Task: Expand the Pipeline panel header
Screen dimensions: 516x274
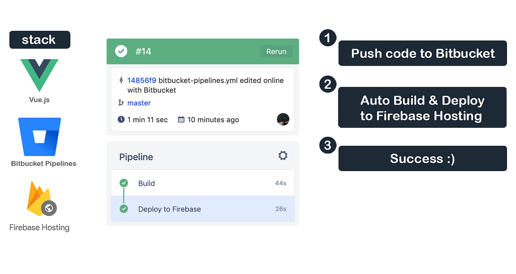Action: pos(136,157)
